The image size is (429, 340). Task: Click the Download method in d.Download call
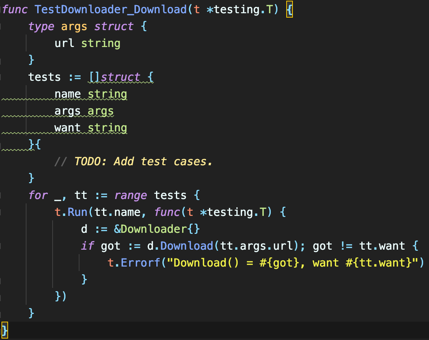[187, 246]
